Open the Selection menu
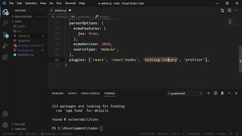The height and width of the screenshot is (136, 242). coord(31,3)
